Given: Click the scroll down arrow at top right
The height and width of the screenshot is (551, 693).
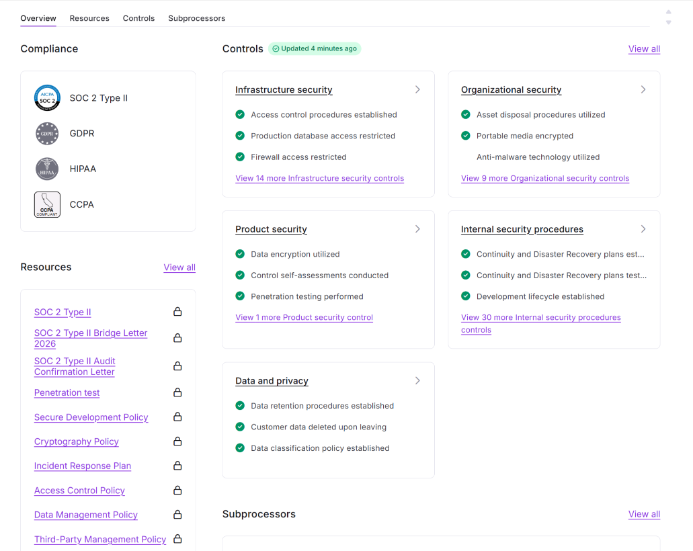Looking at the screenshot, I should (x=669, y=23).
